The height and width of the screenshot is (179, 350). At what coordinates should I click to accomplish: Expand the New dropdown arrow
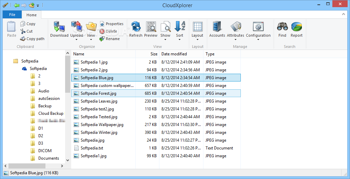(91, 40)
